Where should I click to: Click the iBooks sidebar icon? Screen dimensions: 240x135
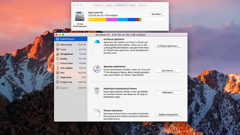click(58, 59)
